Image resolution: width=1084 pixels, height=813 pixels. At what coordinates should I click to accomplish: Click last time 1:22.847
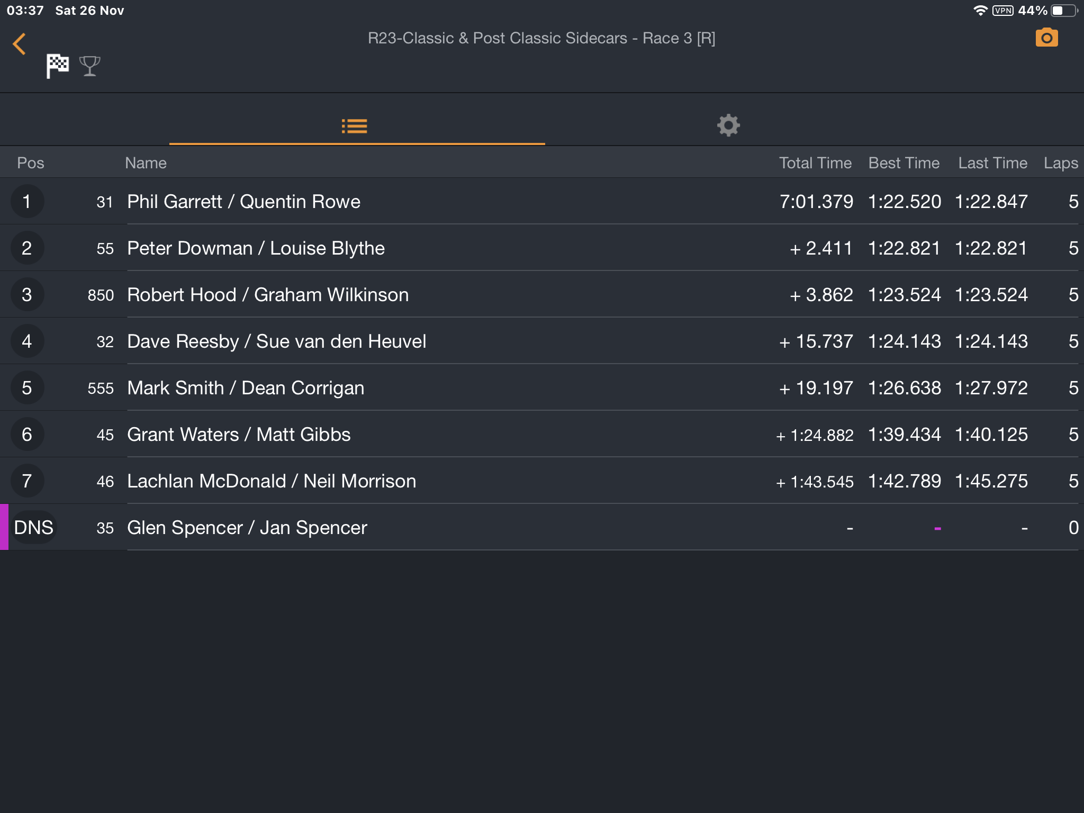pos(991,202)
